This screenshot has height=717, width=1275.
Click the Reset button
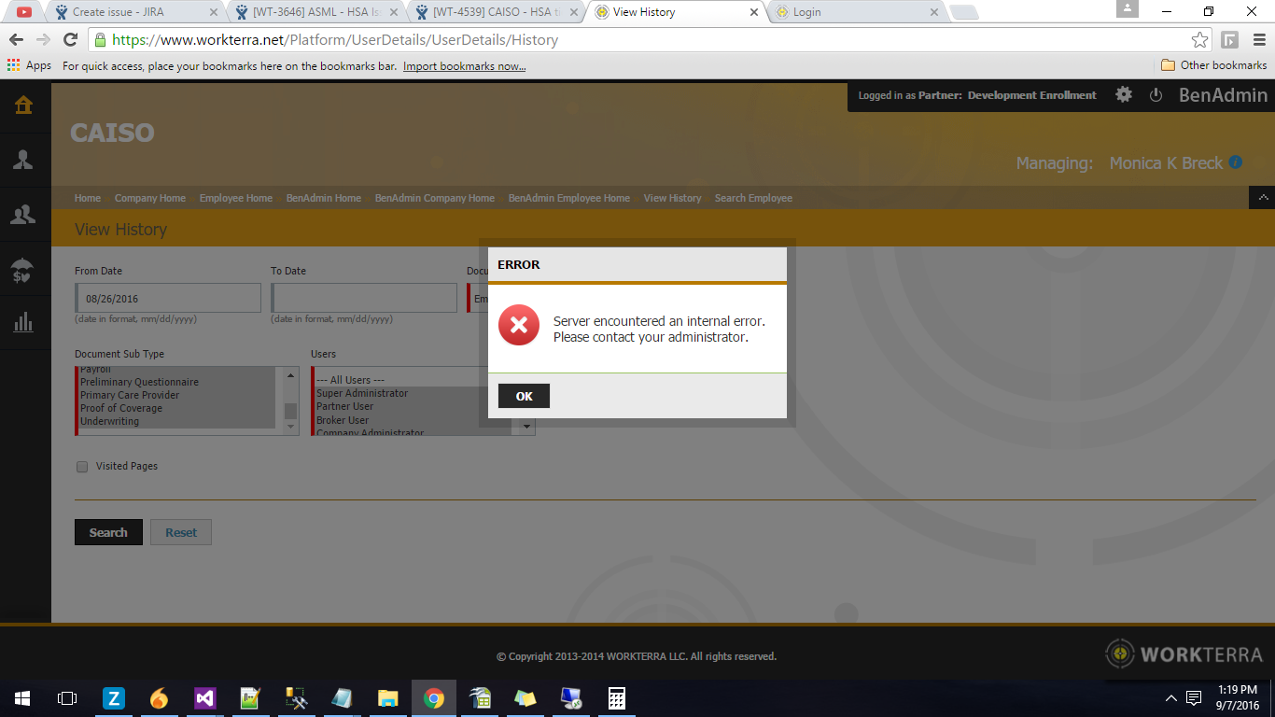(181, 532)
